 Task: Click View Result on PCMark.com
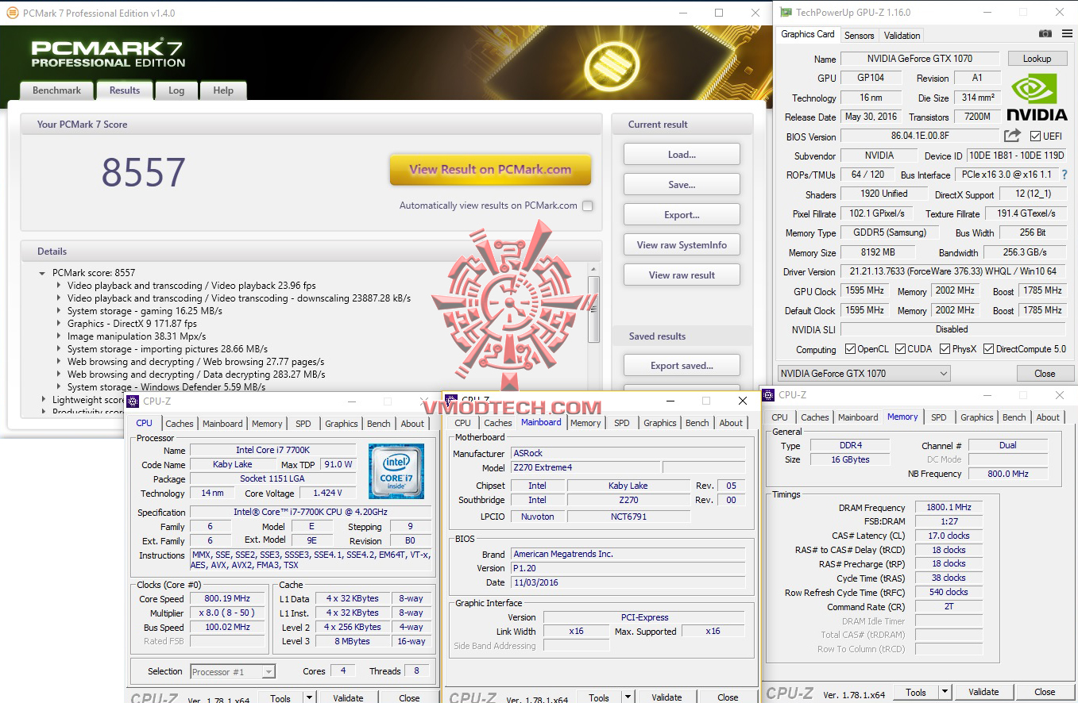point(490,170)
